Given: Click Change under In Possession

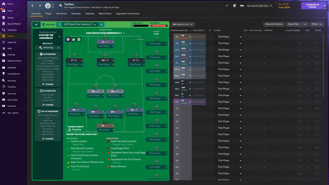Looking at the screenshot, I should click(x=48, y=84).
